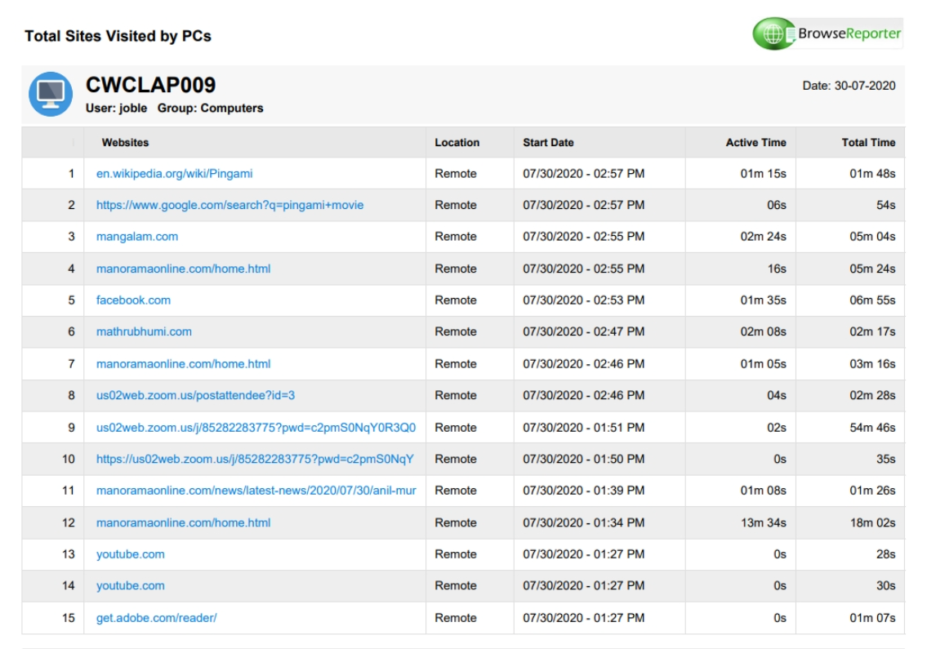Click start date '07/30/2020 - 01:50 PM'
The image size is (927, 649).
click(x=583, y=460)
